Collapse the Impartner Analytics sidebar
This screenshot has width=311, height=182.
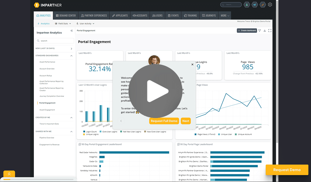(x=72, y=31)
